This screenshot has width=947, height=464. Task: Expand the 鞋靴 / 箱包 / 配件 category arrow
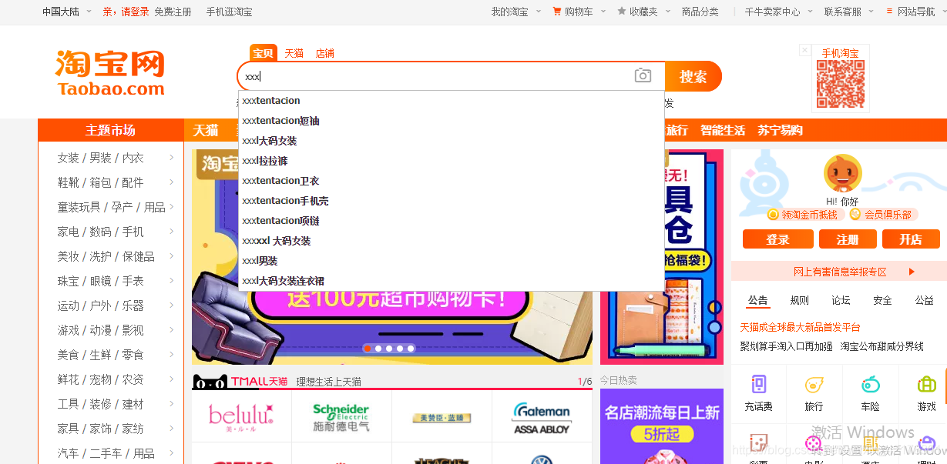point(171,182)
